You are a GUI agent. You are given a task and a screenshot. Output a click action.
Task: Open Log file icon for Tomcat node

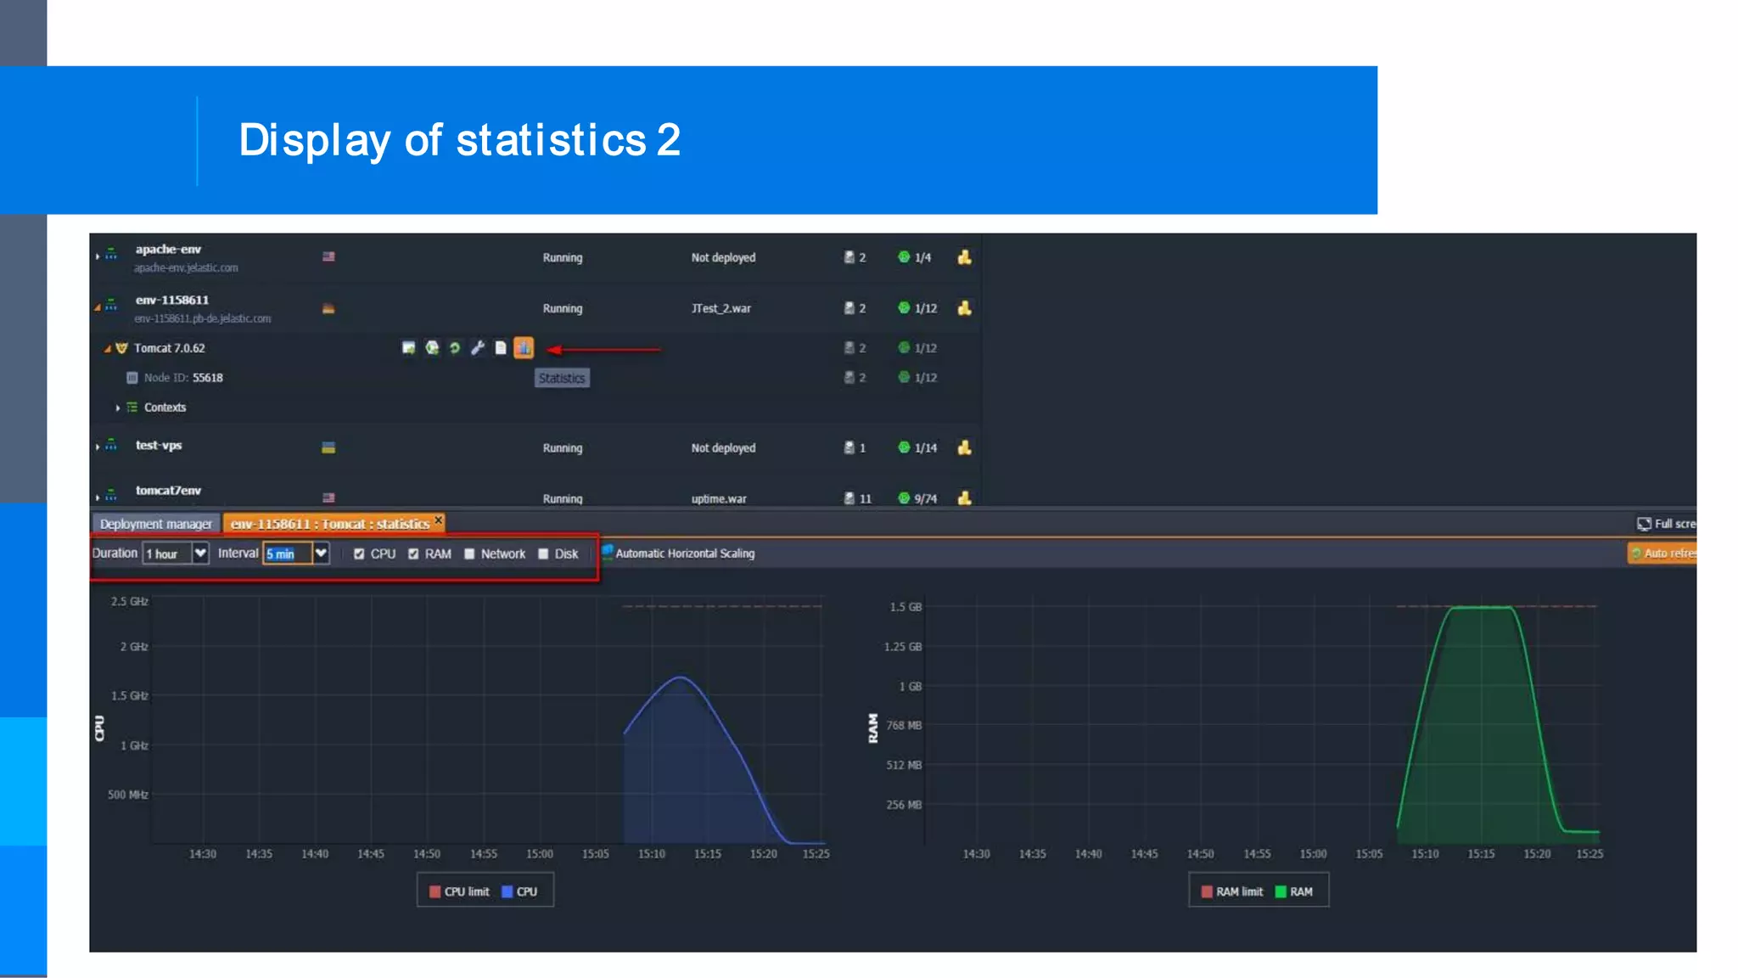point(501,347)
